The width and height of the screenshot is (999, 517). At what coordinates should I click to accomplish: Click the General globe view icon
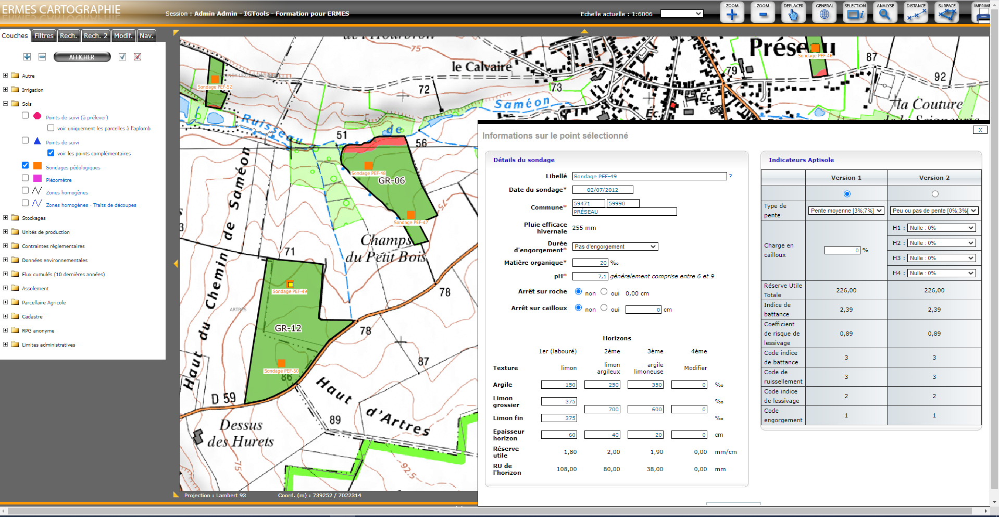[x=824, y=13]
